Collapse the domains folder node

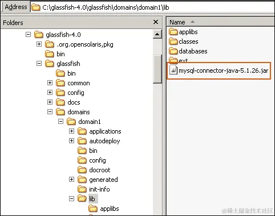(50, 112)
